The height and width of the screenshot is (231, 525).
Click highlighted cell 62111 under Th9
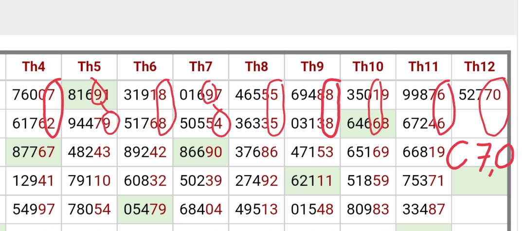click(x=312, y=181)
